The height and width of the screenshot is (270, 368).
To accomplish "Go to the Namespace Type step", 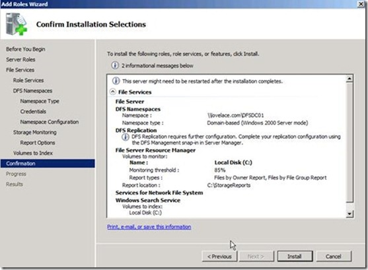I will tap(40, 101).
